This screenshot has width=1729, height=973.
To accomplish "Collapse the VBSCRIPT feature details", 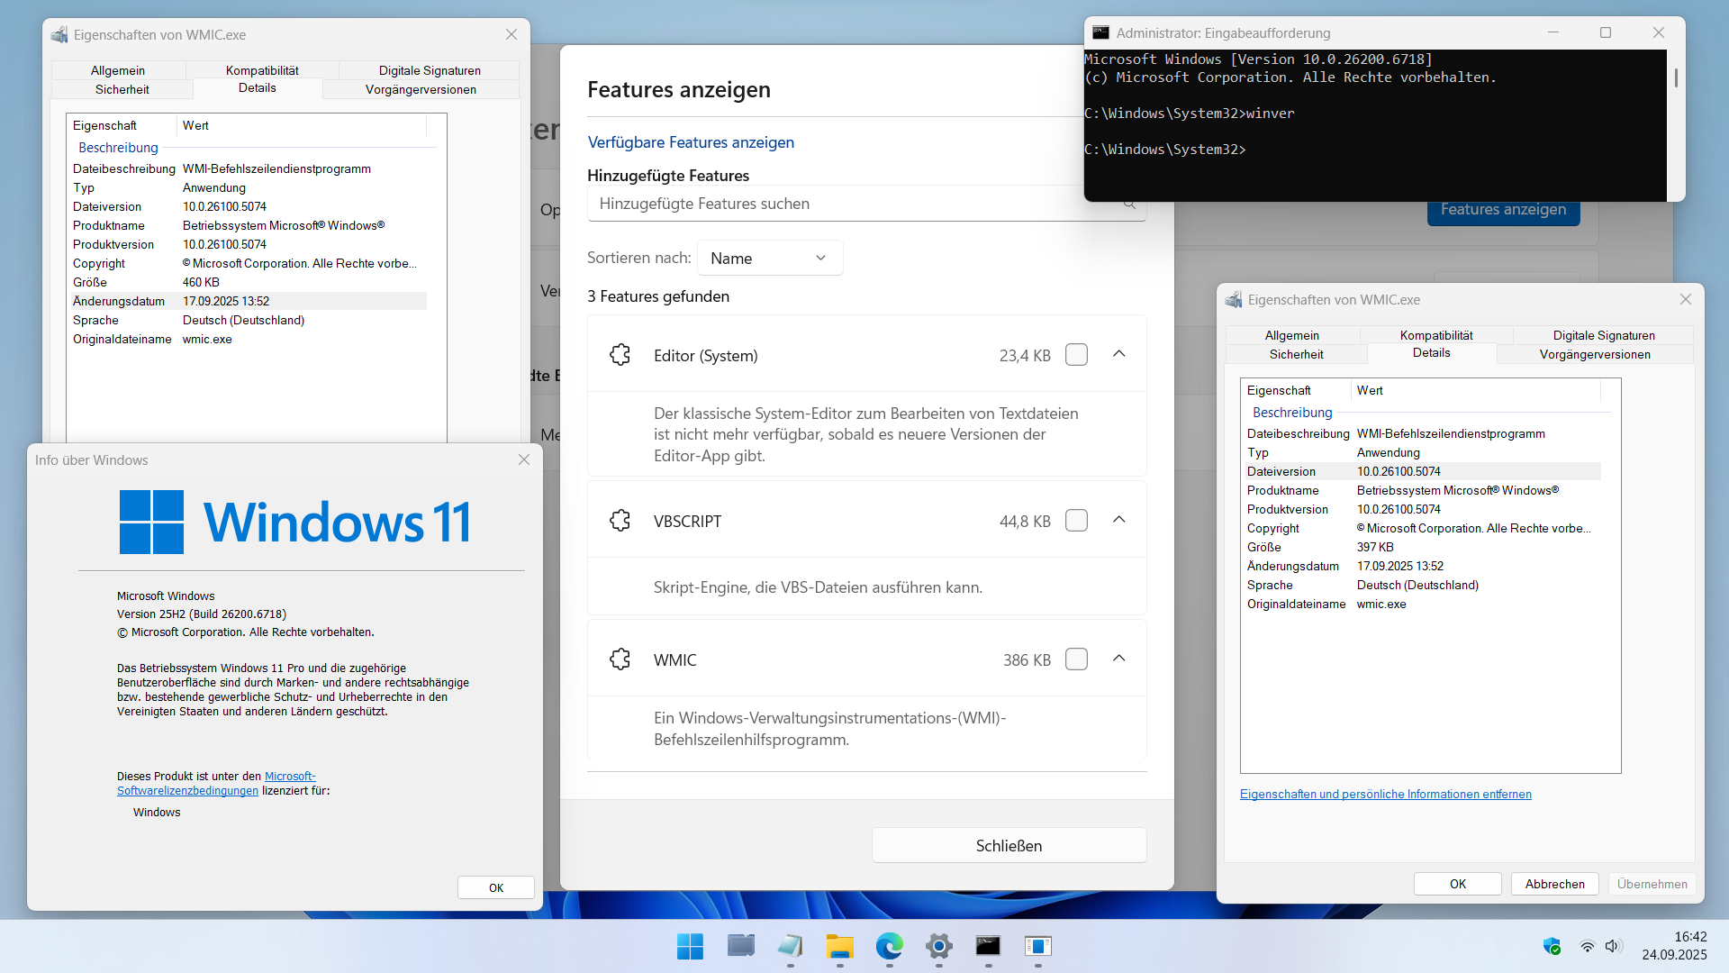I will coord(1119,520).
